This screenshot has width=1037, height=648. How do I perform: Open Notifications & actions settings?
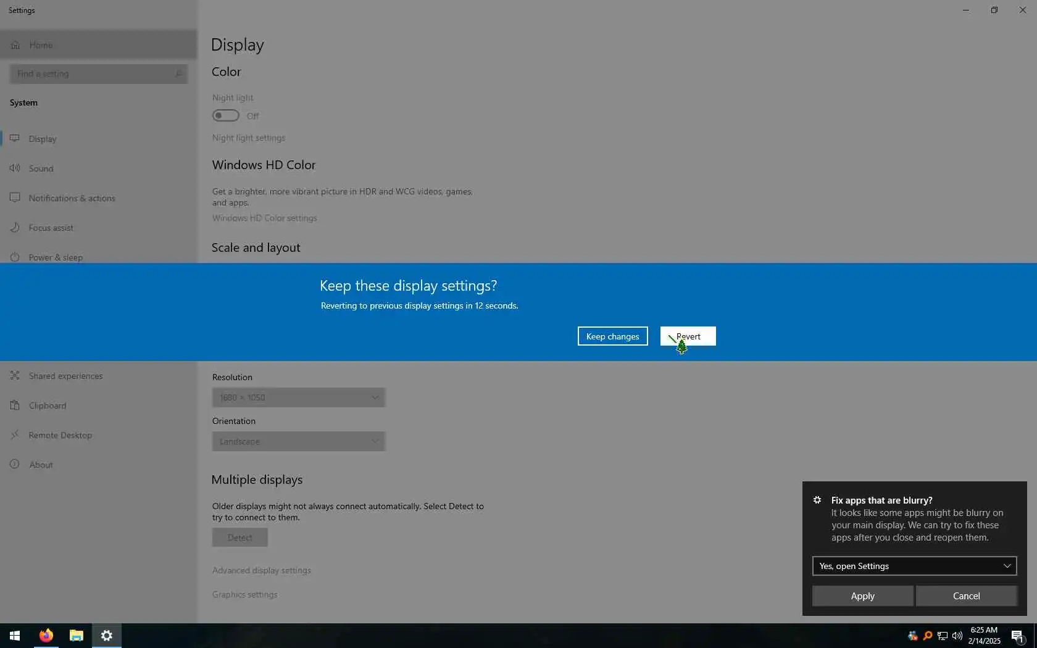tap(99, 198)
